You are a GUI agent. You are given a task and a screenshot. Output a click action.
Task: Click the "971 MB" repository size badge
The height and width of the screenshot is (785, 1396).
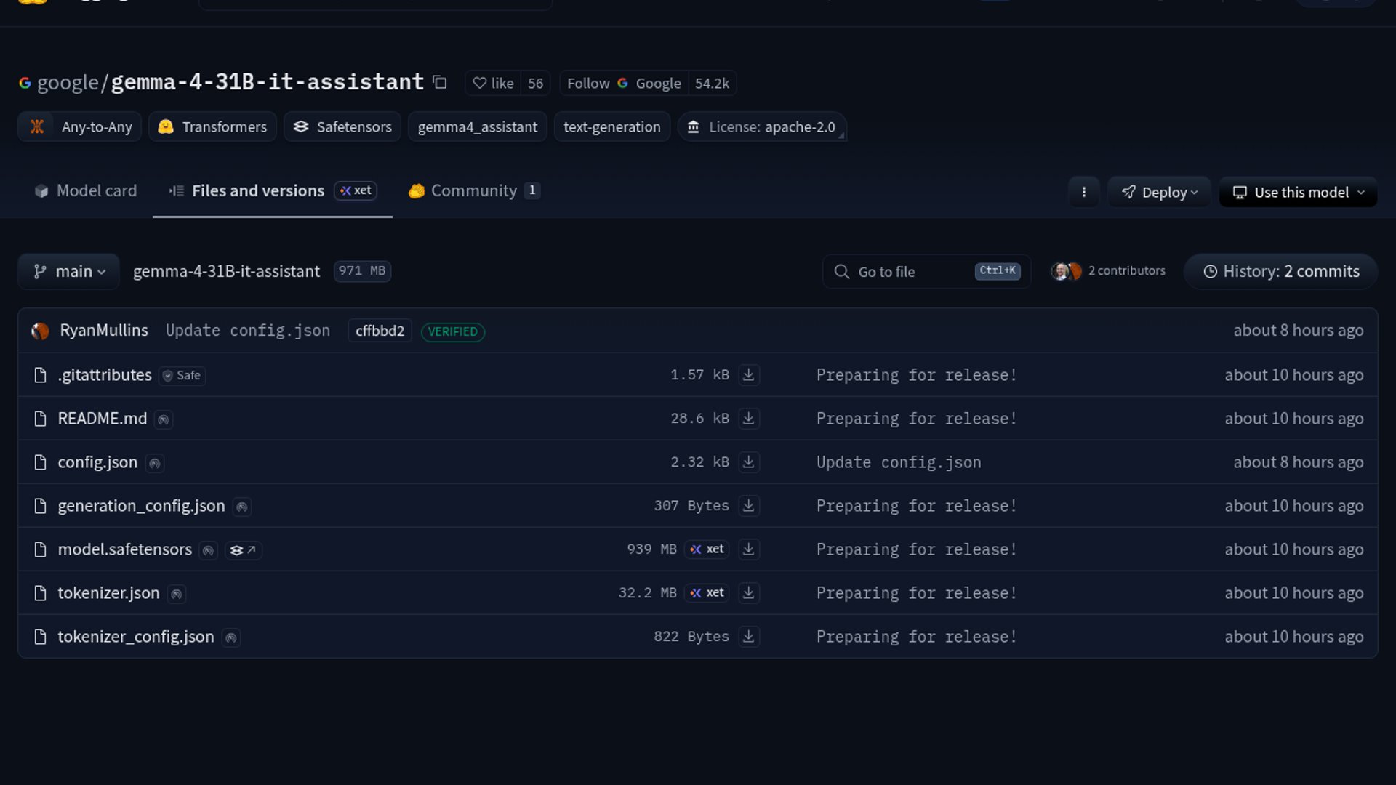(362, 271)
